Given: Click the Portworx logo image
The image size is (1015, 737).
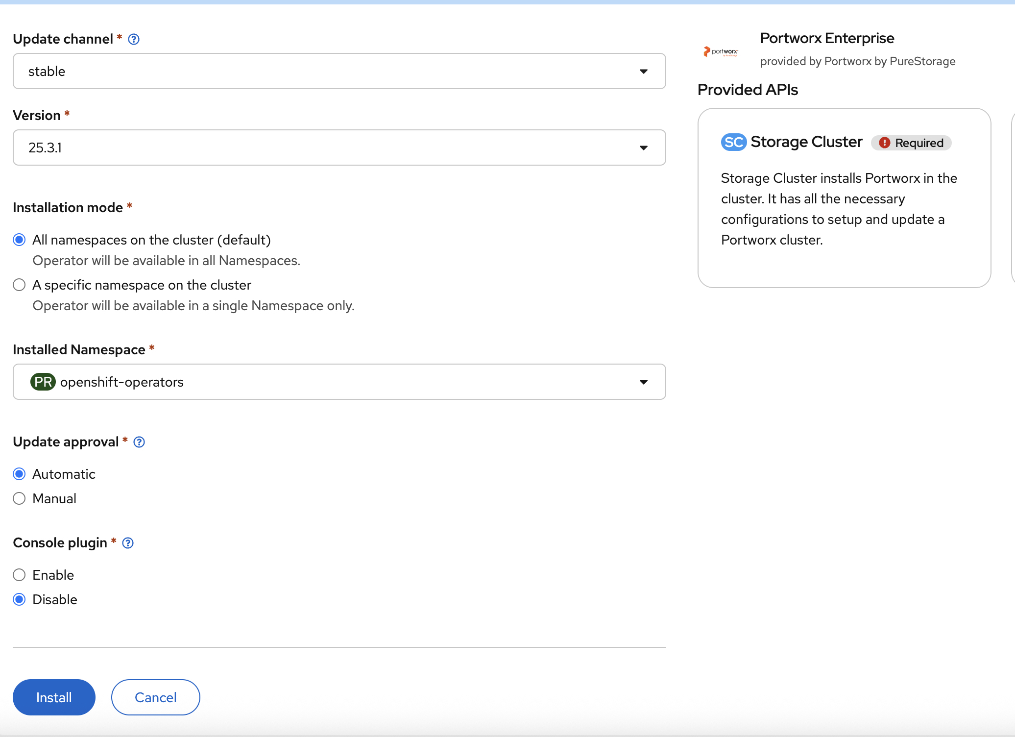Looking at the screenshot, I should [x=721, y=51].
